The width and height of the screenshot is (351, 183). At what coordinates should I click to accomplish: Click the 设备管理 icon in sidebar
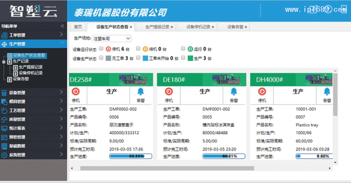(4, 92)
